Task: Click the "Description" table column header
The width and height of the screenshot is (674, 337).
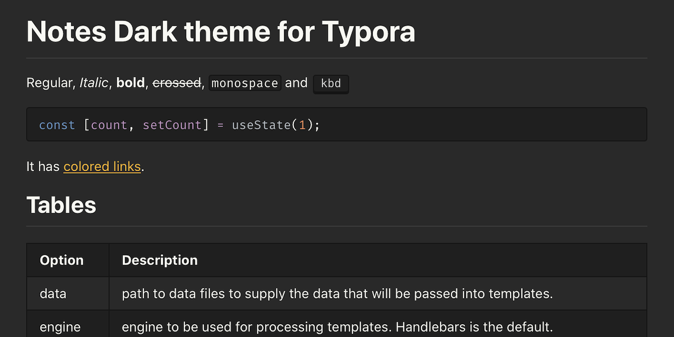Action: click(x=160, y=260)
